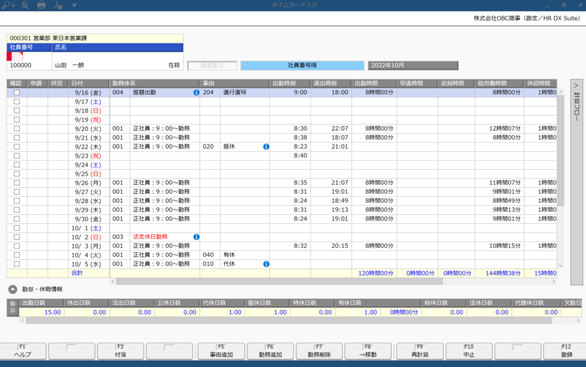Click the 出勤時刻 column header
586x367 pixels.
coord(290,83)
